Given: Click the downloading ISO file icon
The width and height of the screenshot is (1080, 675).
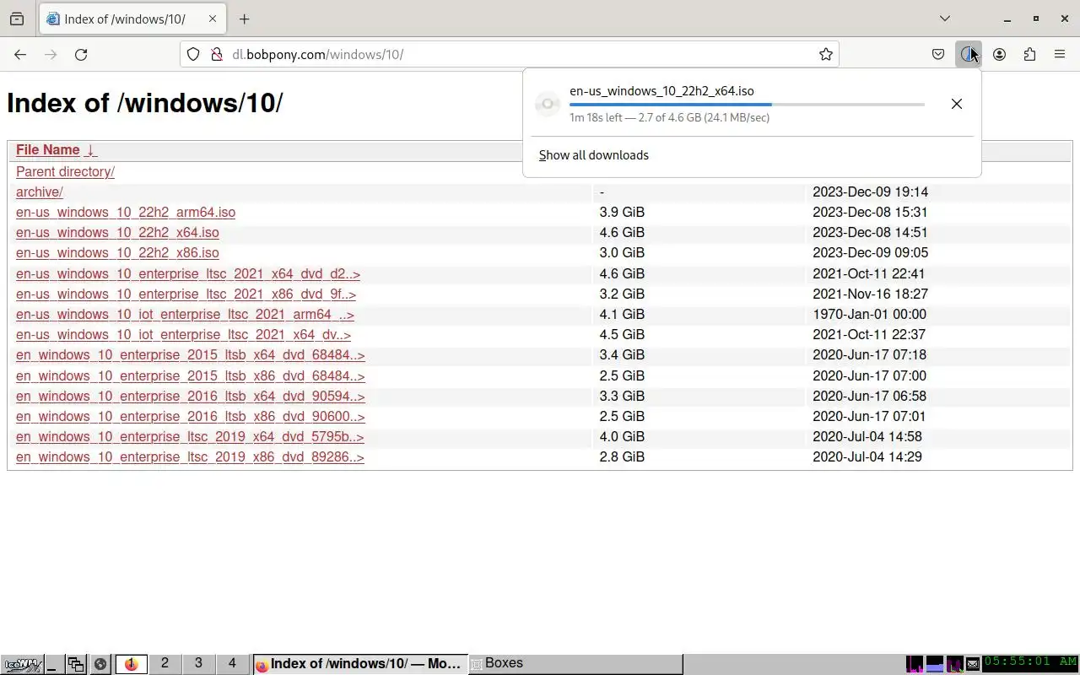Looking at the screenshot, I should click(x=548, y=104).
